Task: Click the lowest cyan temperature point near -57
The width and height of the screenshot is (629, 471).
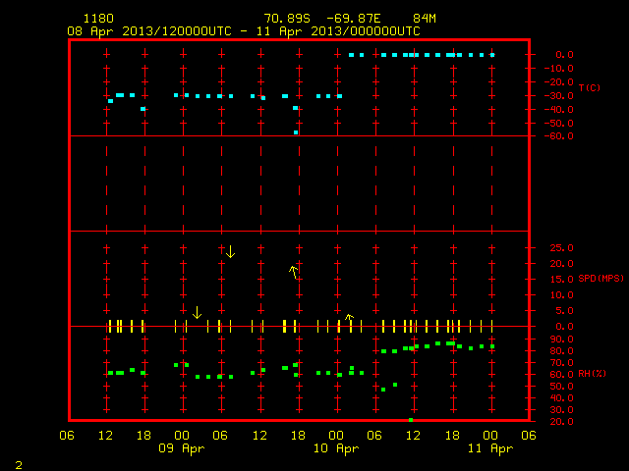Action: tap(296, 132)
